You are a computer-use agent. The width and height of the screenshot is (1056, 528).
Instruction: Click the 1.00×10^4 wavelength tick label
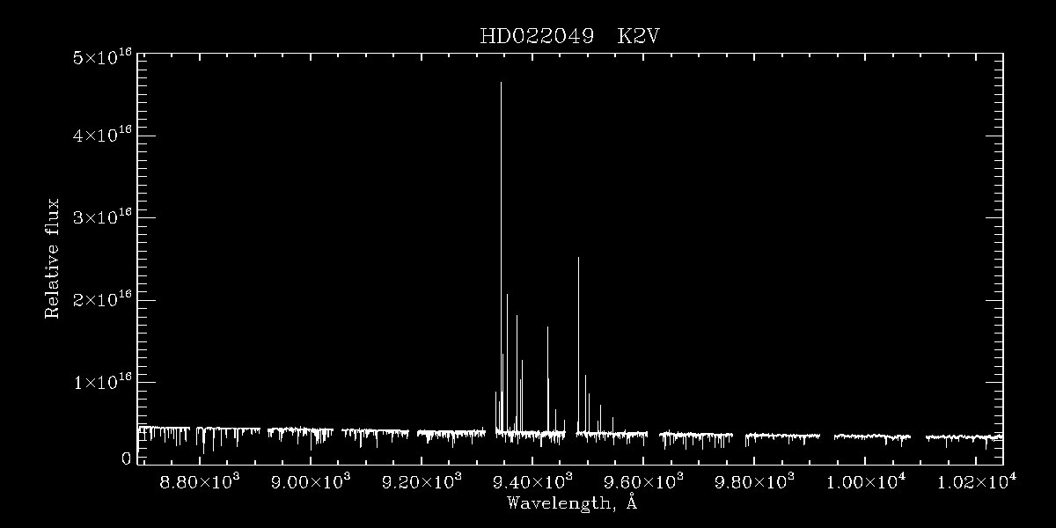tap(866, 480)
